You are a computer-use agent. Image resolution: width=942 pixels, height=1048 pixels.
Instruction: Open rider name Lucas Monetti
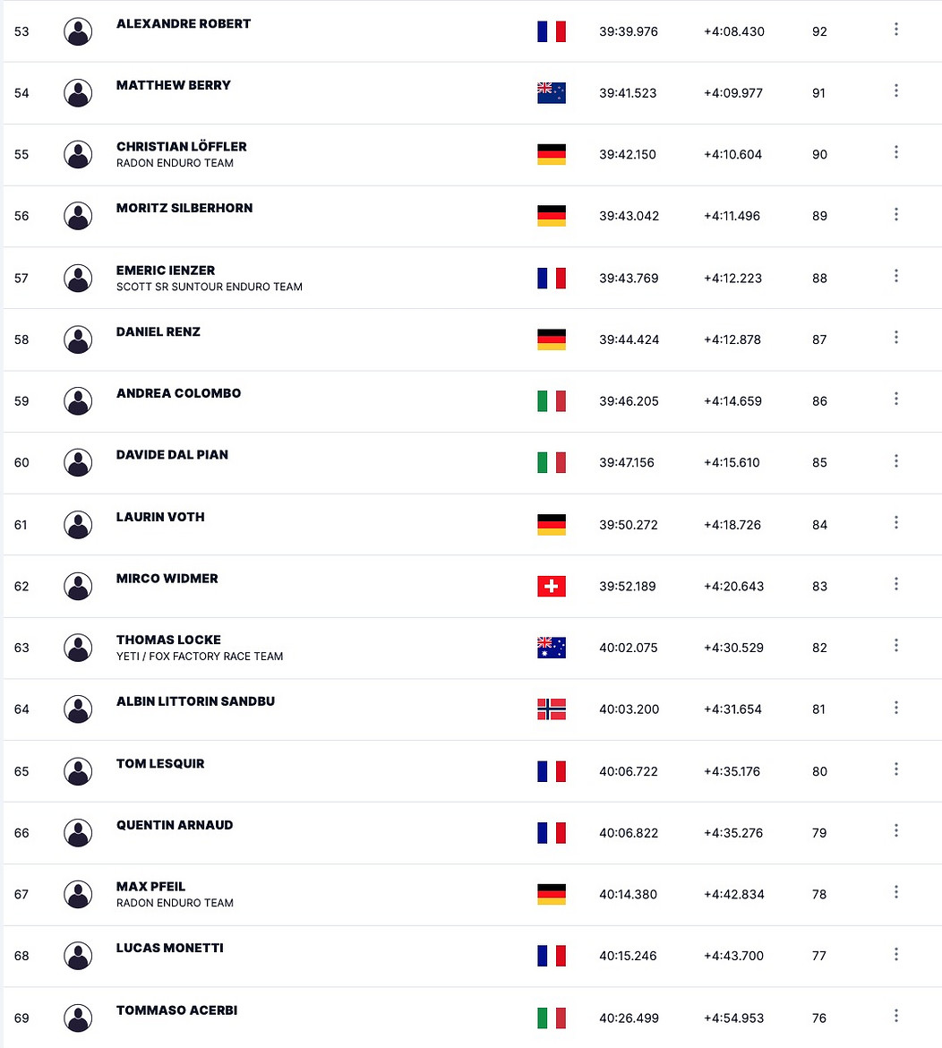coord(170,948)
